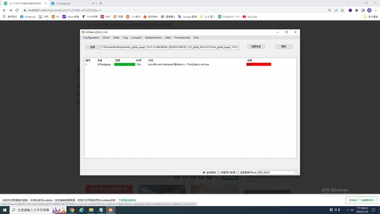Open the Help menu in MiFlash
Screen dimensions: 380x214
[x=168, y=38]
